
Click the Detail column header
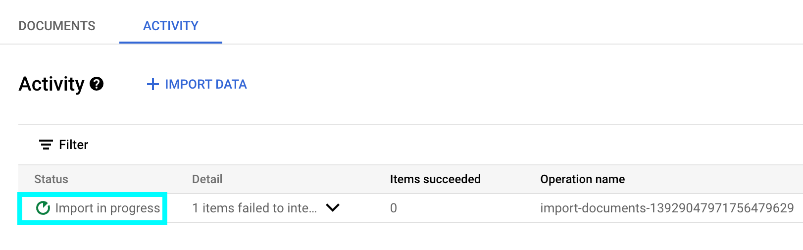[207, 179]
